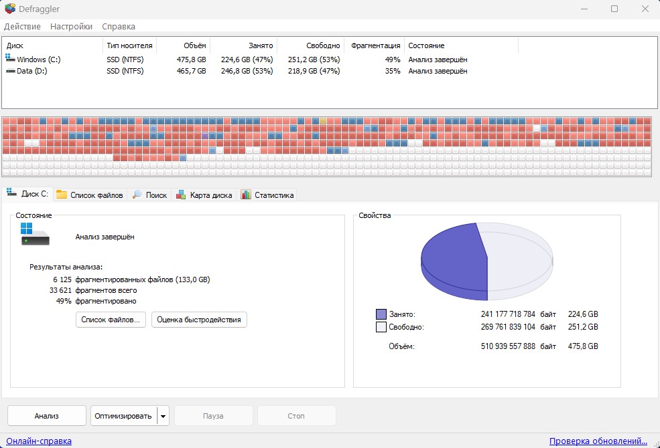The height and width of the screenshot is (448, 660).
Task: Open the Действие menu
Action: click(x=22, y=27)
